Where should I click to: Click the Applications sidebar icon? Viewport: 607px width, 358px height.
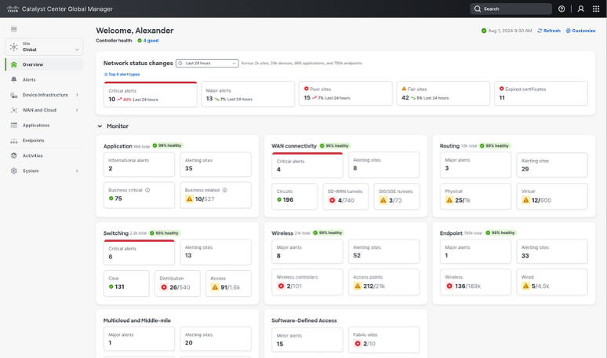point(14,125)
